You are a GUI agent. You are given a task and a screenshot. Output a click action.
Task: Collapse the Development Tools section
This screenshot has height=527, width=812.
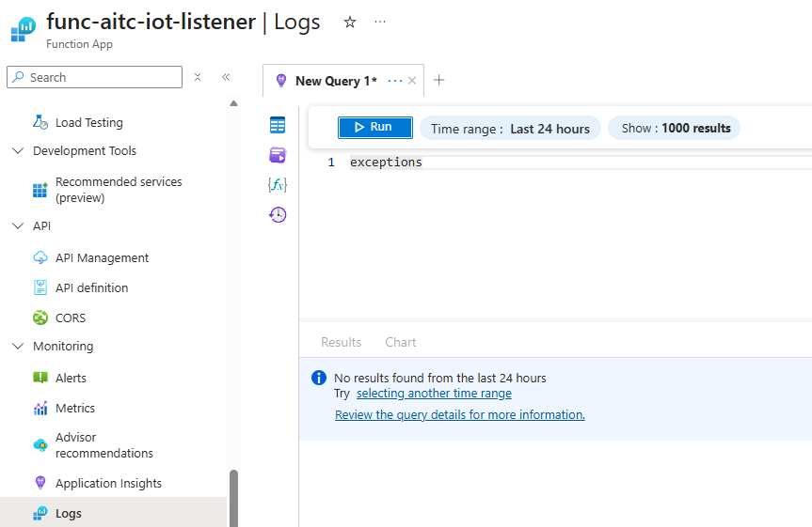pyautogui.click(x=18, y=150)
